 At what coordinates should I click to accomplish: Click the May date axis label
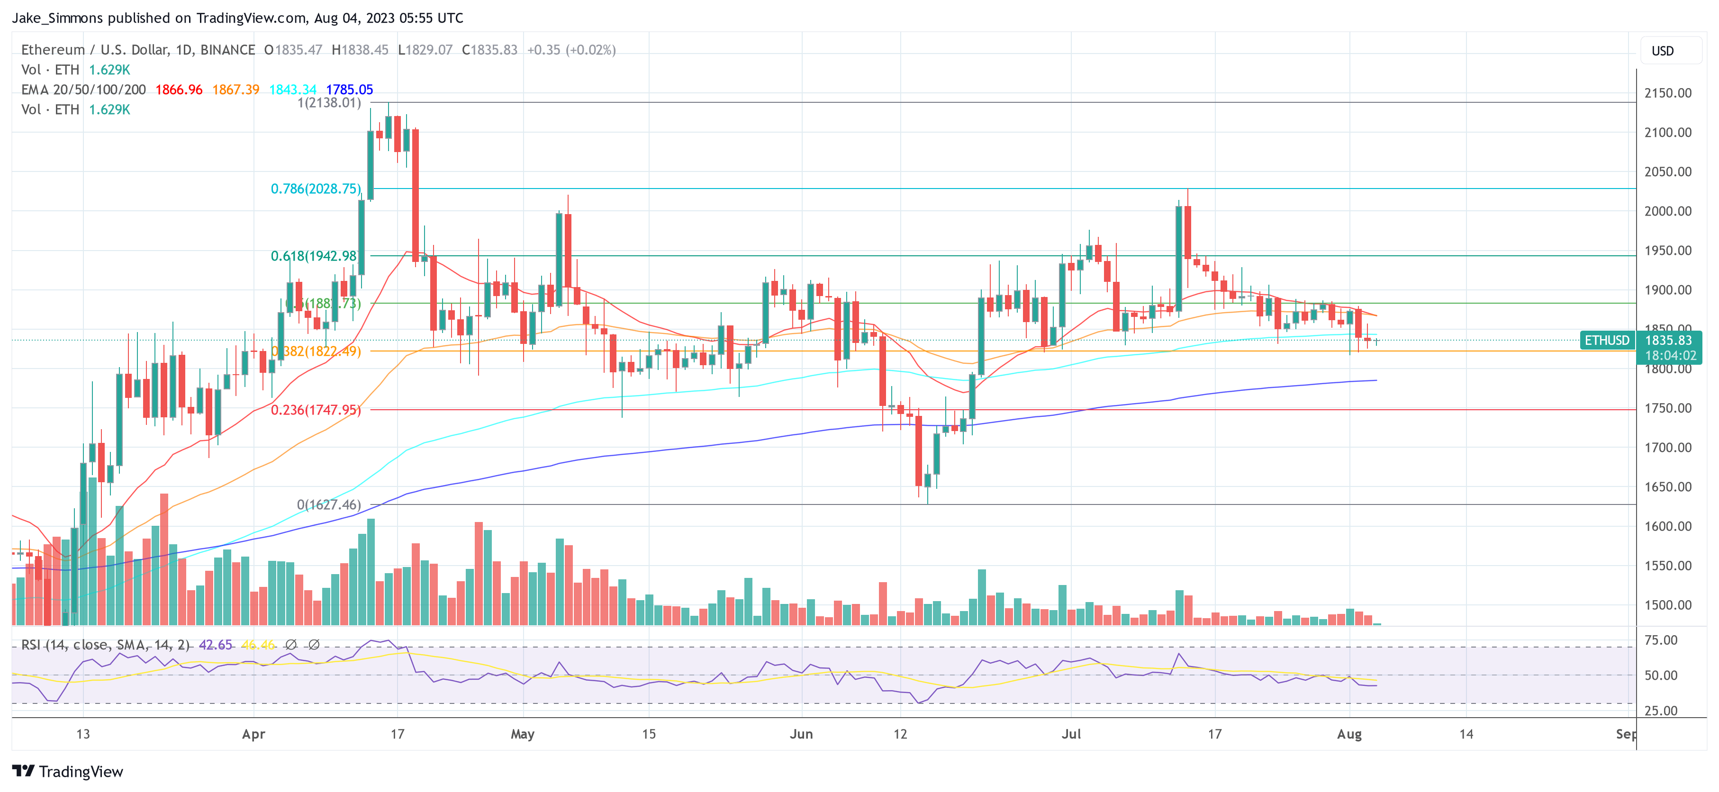pos(523,734)
